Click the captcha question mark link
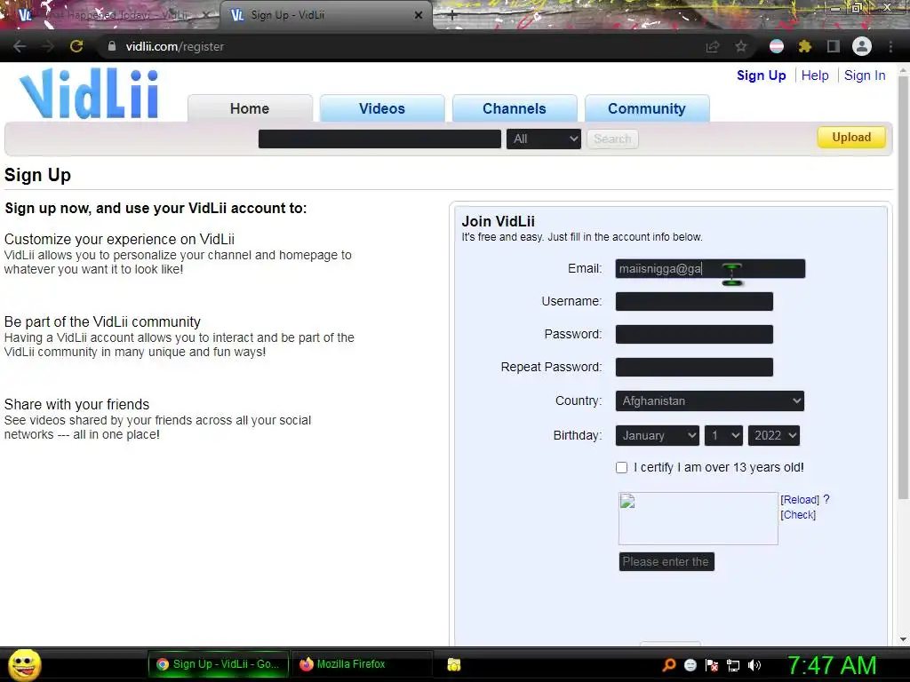Image resolution: width=910 pixels, height=682 pixels. click(x=826, y=499)
